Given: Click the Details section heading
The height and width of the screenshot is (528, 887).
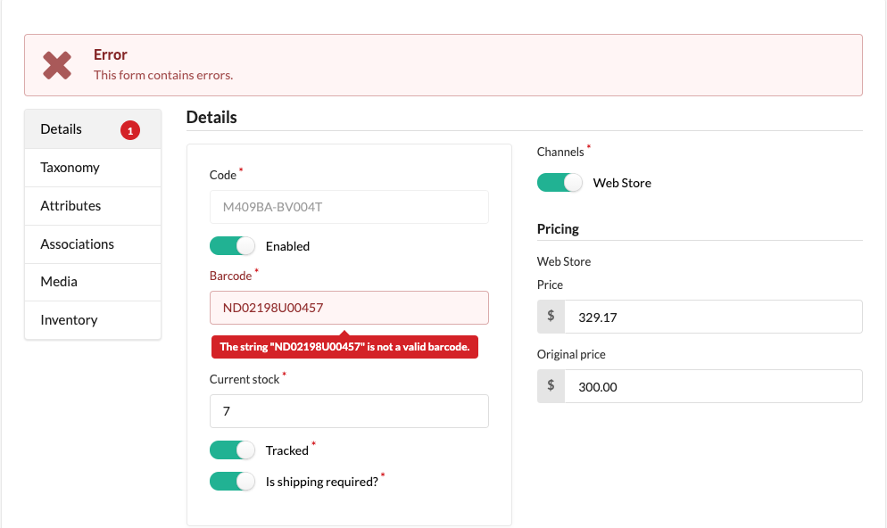Looking at the screenshot, I should [x=211, y=117].
